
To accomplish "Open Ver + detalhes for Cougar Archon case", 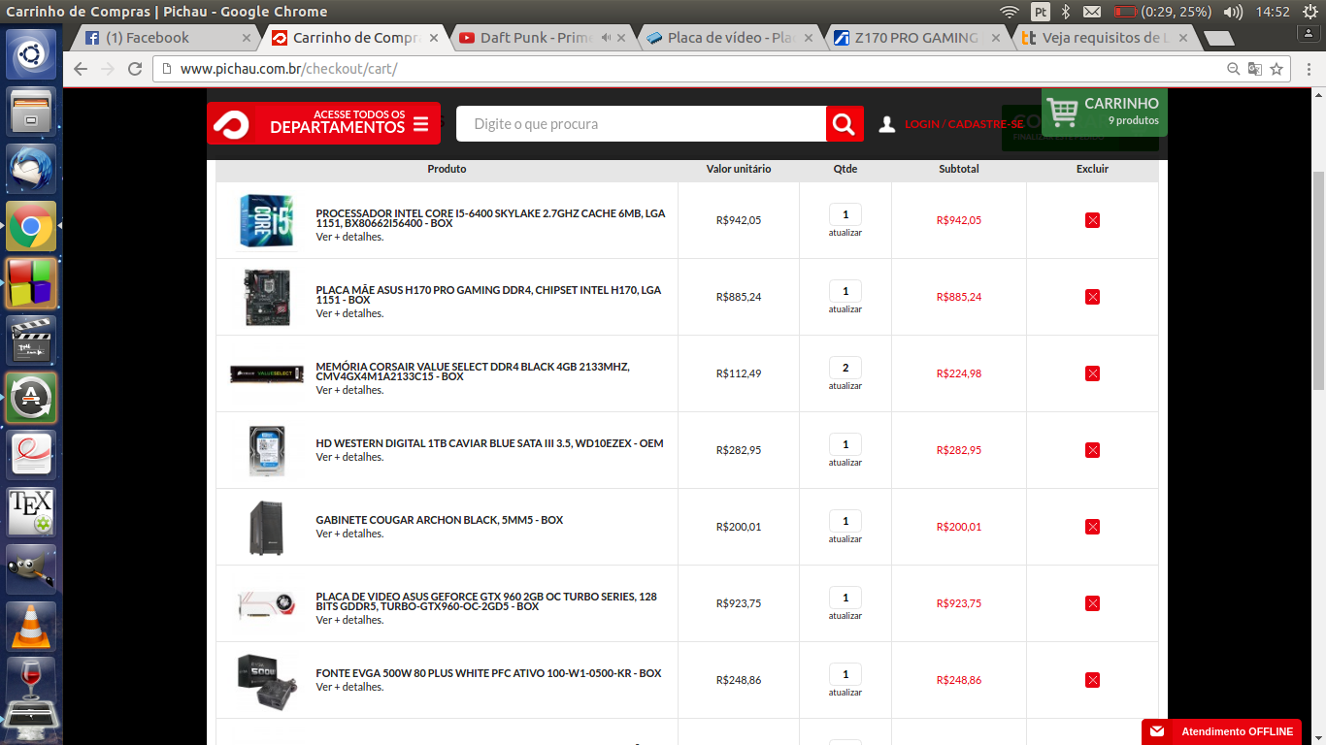I will tap(349, 534).
